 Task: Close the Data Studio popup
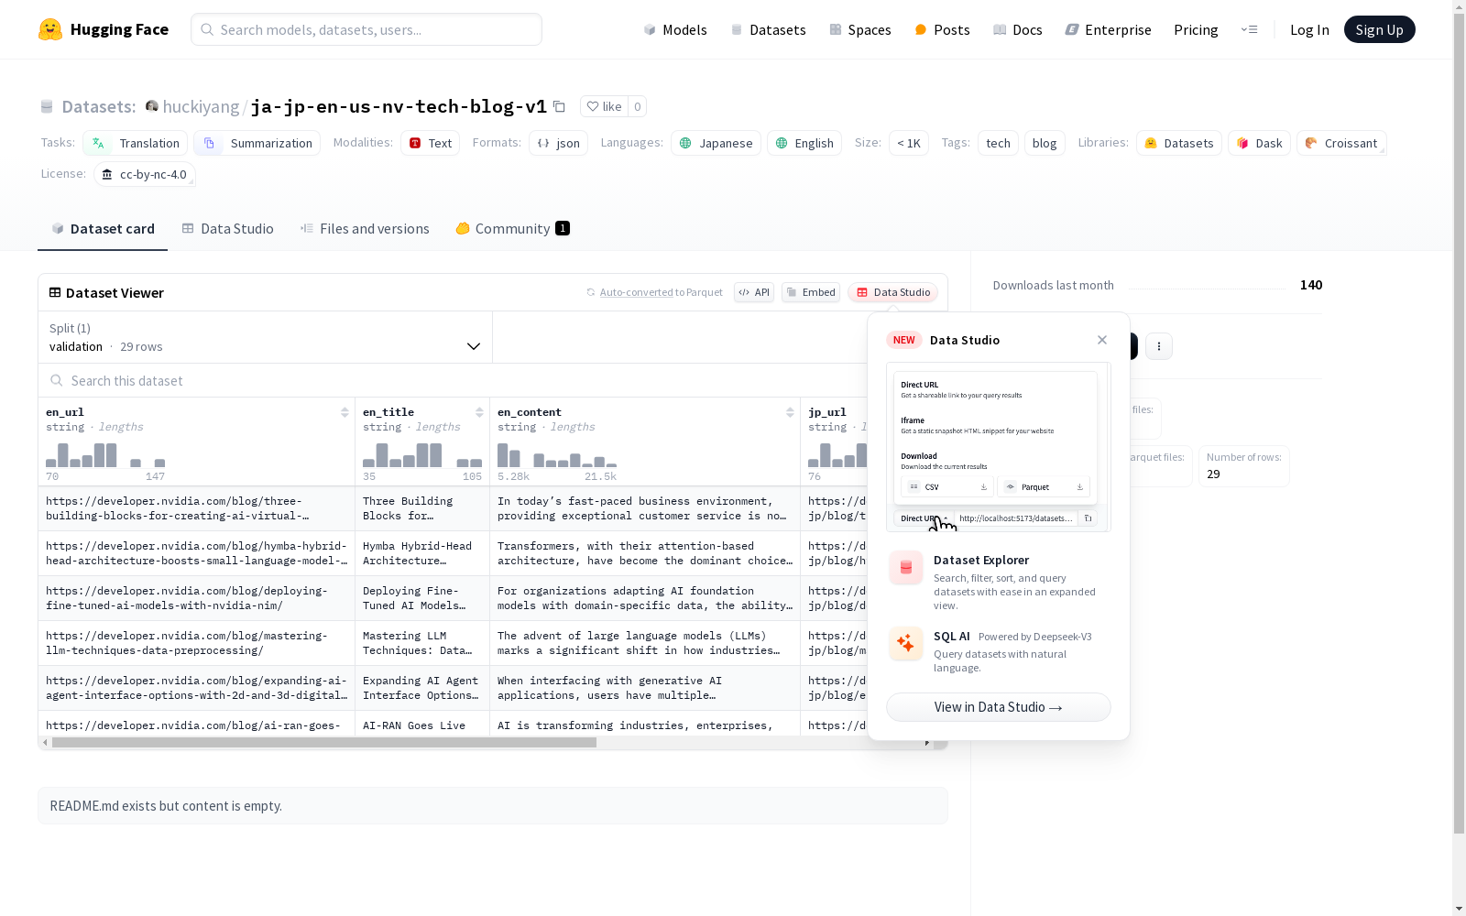[1102, 340]
